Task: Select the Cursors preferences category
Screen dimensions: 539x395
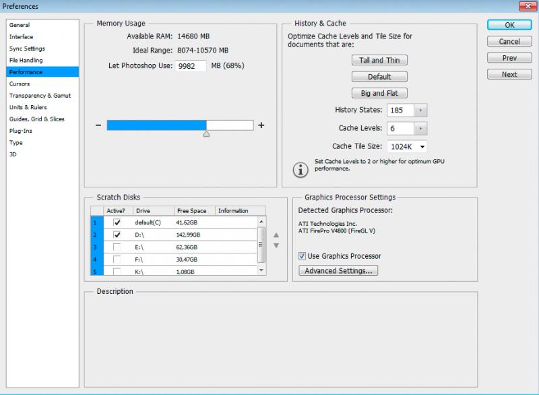Action: coord(42,84)
